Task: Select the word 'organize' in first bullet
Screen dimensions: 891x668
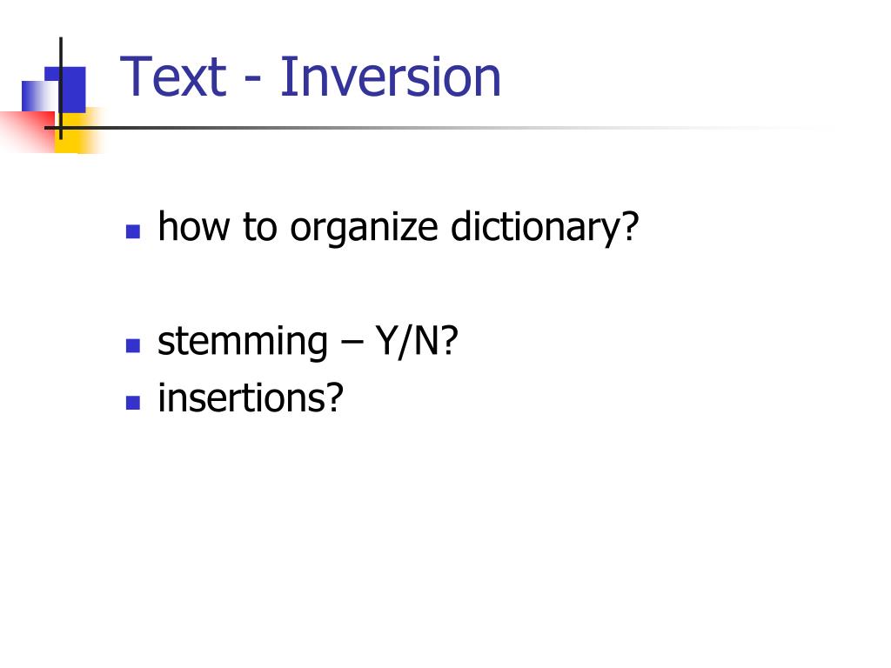Action: coord(365,229)
